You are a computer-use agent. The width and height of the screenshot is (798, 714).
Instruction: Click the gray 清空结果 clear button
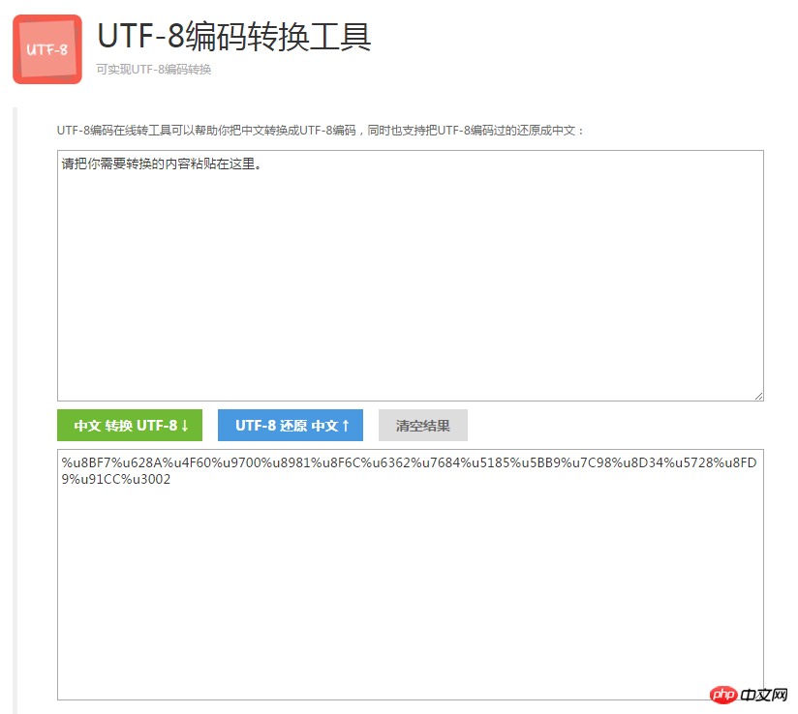pos(423,425)
